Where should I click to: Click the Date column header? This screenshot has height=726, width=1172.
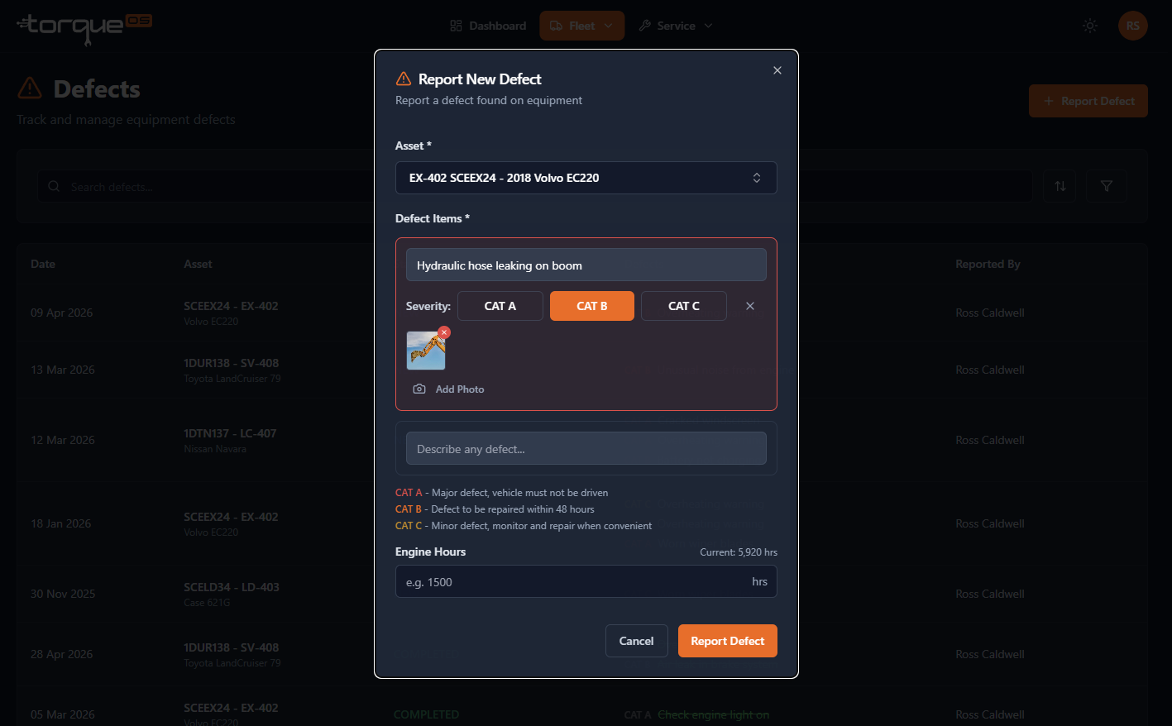[43, 264]
